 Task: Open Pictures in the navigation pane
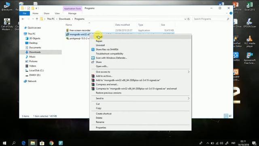[33, 61]
